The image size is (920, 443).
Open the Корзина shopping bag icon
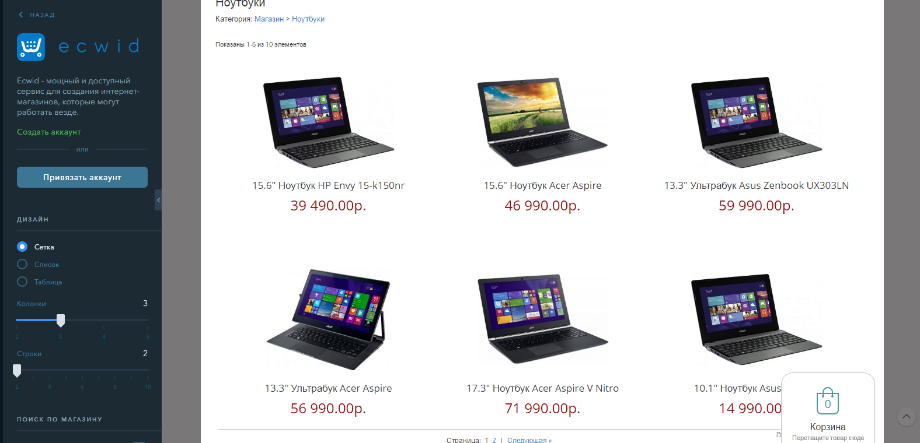pos(828,401)
